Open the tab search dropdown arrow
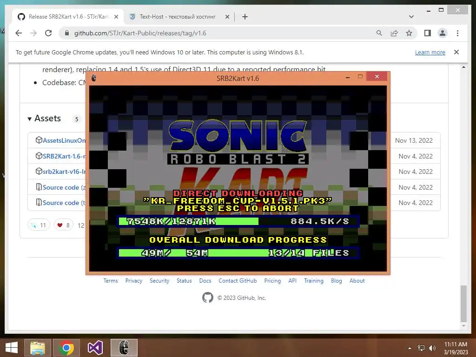The width and height of the screenshot is (476, 357). tap(411, 17)
